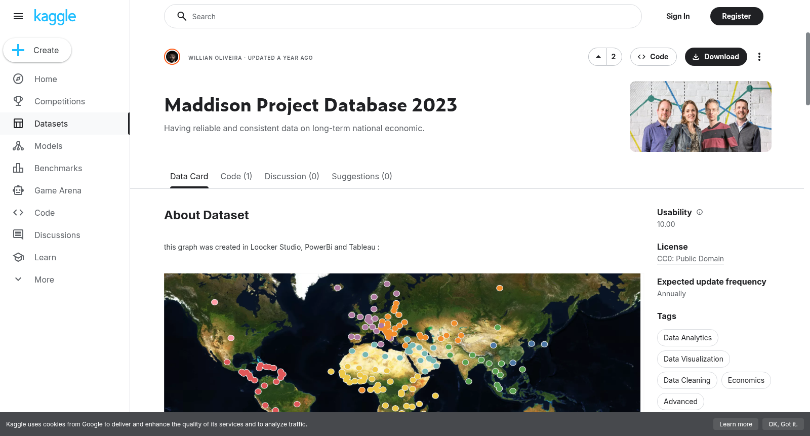Open Willian Oliveira's profile avatar
Screen dimensions: 810x436
tap(172, 57)
